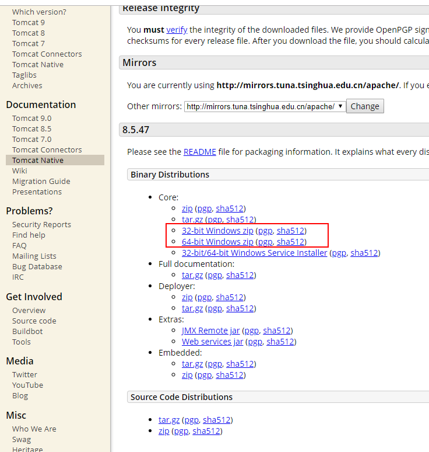Go to Tomcat 9 download page
This screenshot has height=452, width=429.
point(29,23)
